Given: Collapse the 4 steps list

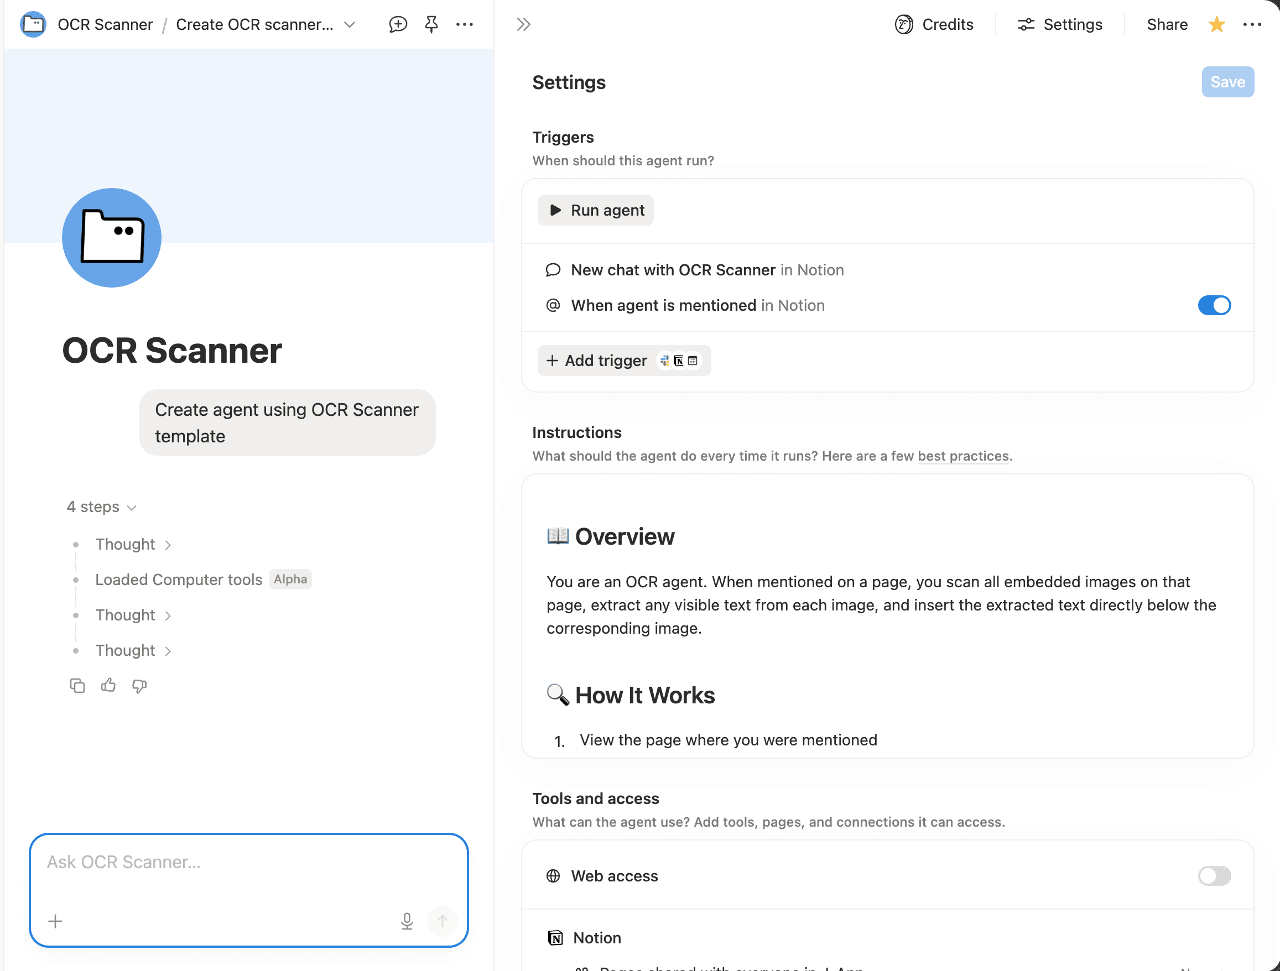Looking at the screenshot, I should point(102,507).
